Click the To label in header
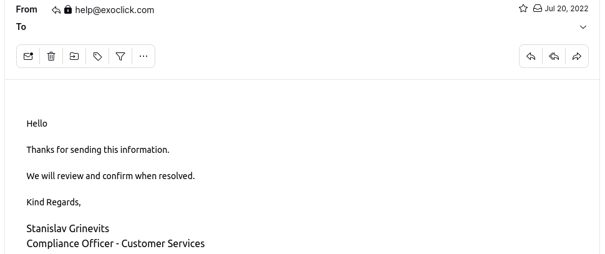The image size is (605, 254). 21,27
